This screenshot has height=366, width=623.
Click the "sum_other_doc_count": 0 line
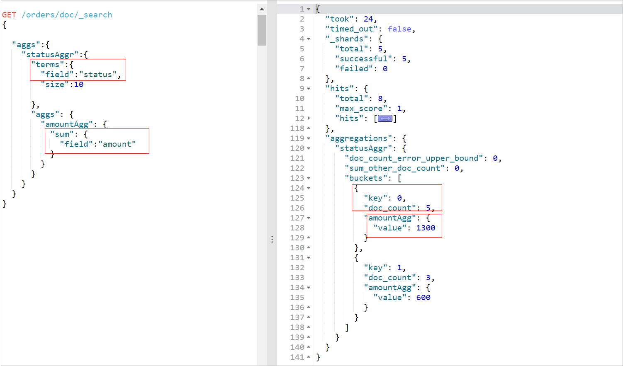click(404, 168)
